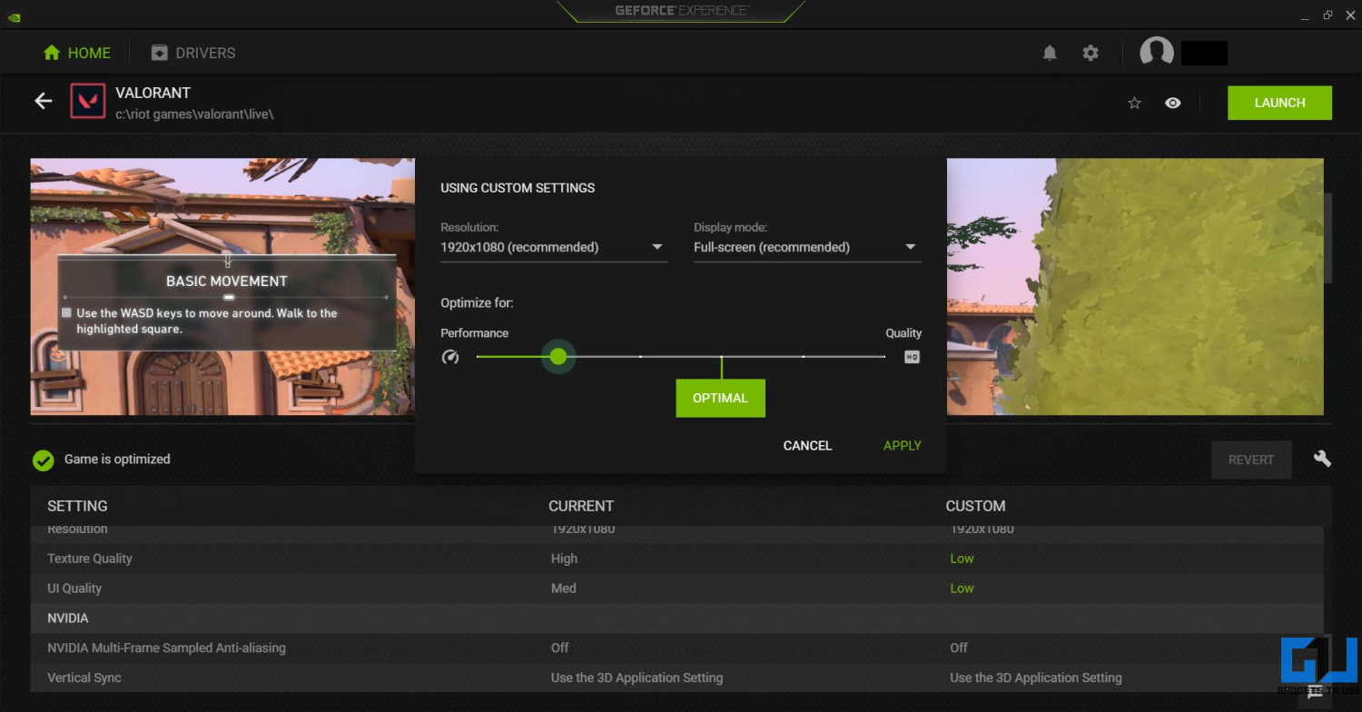
Task: Click Cancel in custom settings dialog
Action: click(807, 445)
